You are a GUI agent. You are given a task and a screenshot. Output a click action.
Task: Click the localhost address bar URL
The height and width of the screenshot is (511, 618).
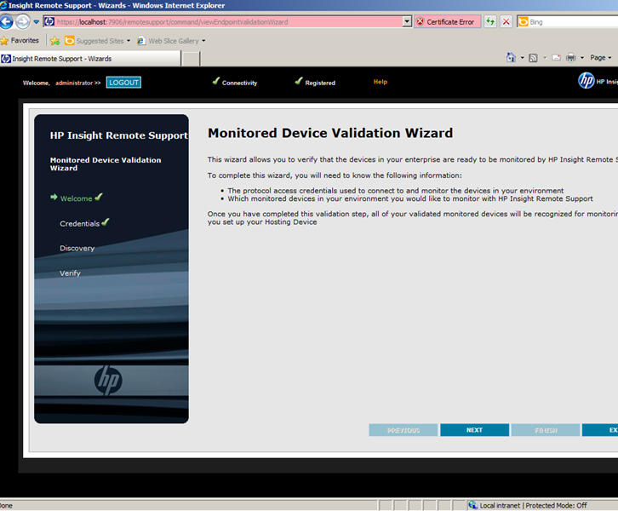[x=172, y=22]
